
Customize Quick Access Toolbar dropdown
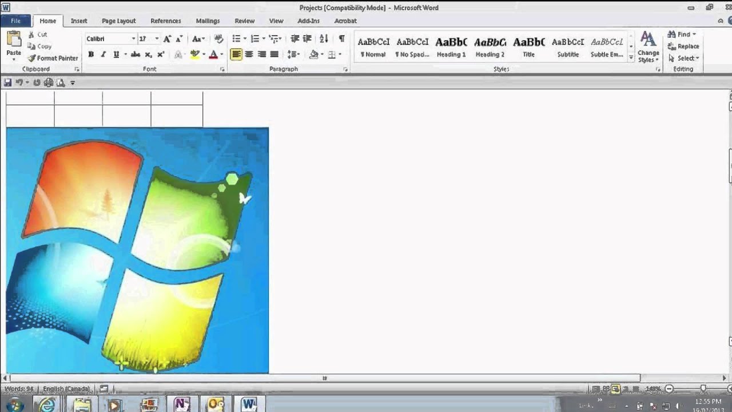click(72, 83)
